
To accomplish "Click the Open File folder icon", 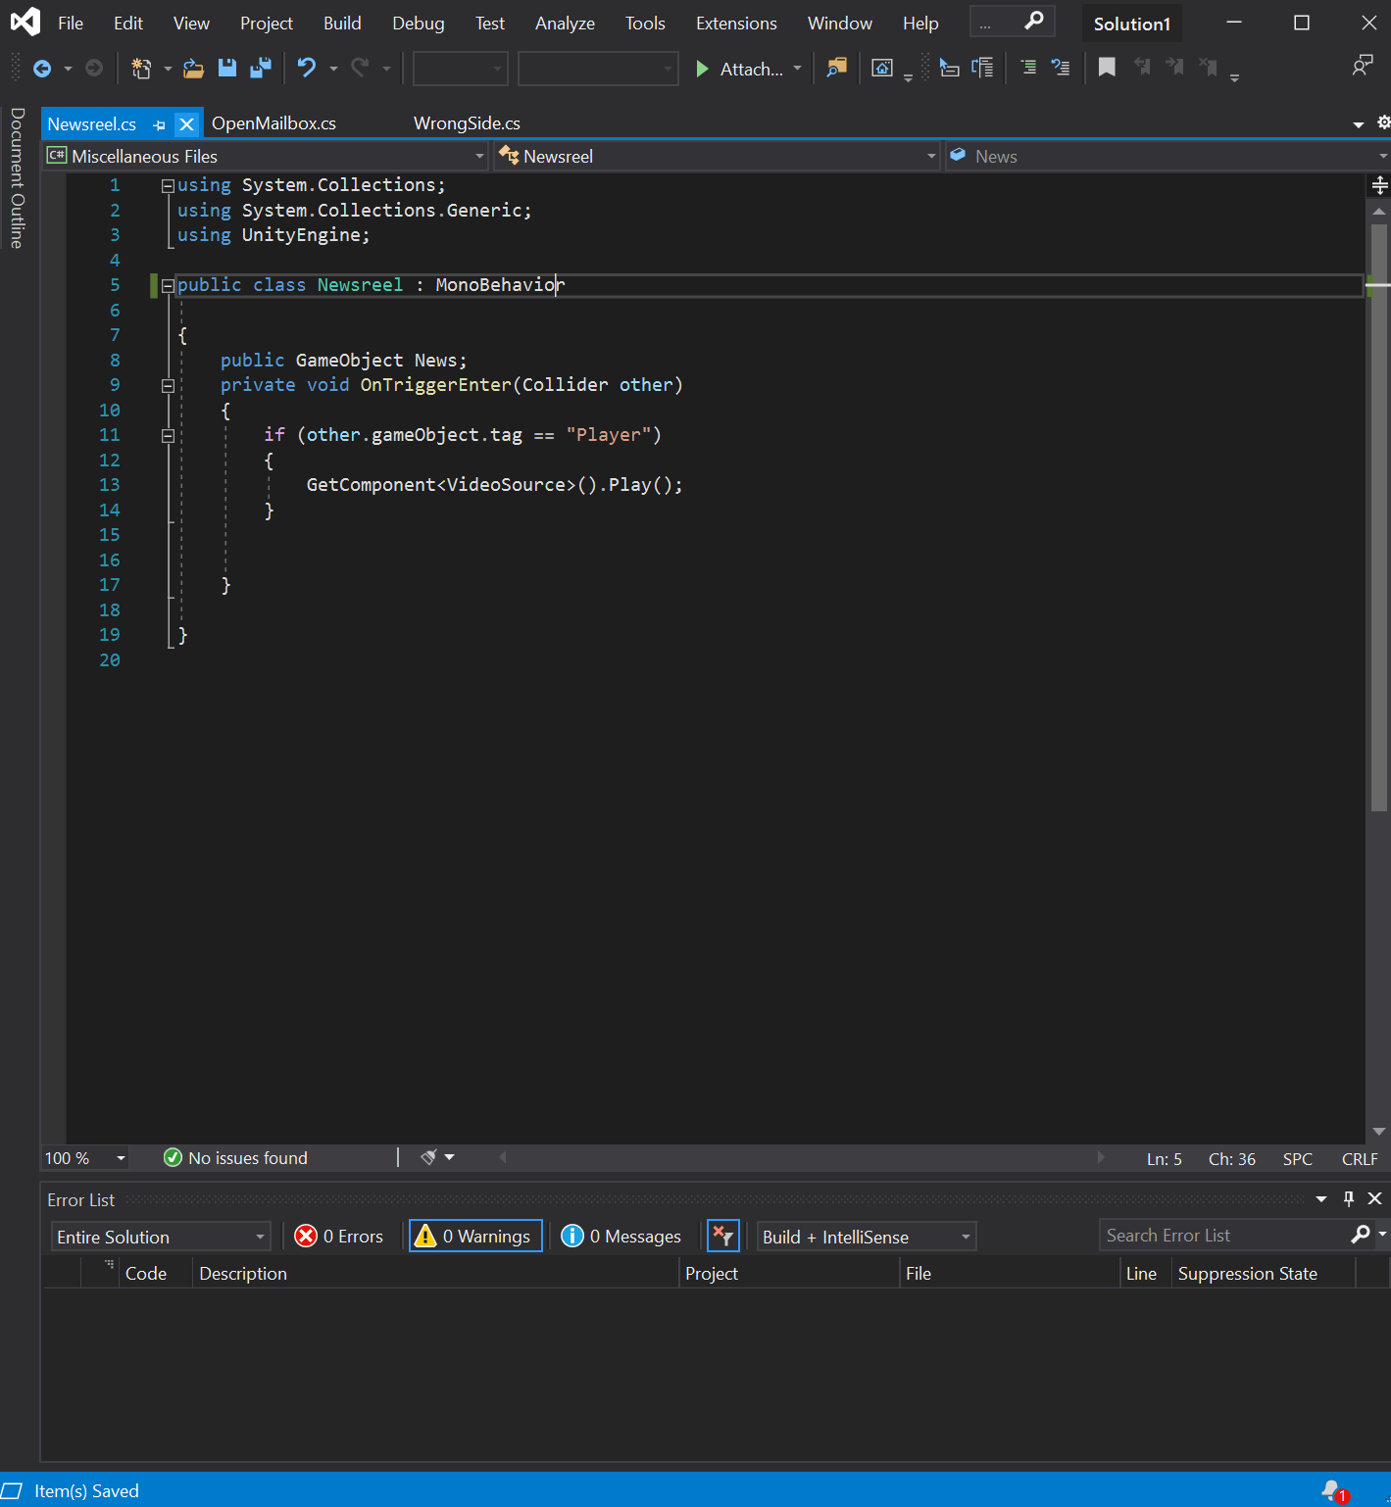I will [193, 69].
